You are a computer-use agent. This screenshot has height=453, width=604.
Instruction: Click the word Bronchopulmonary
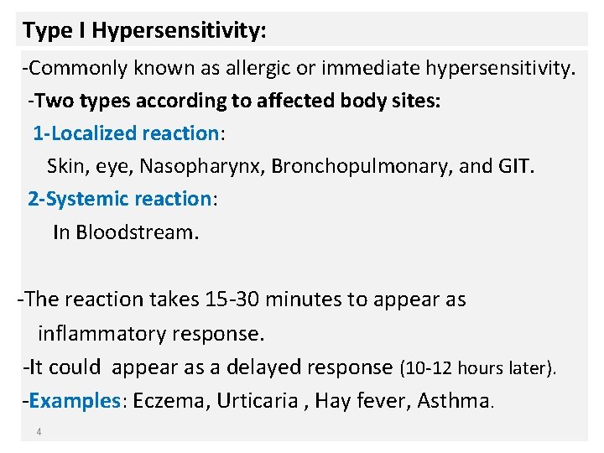pyautogui.click(x=360, y=167)
